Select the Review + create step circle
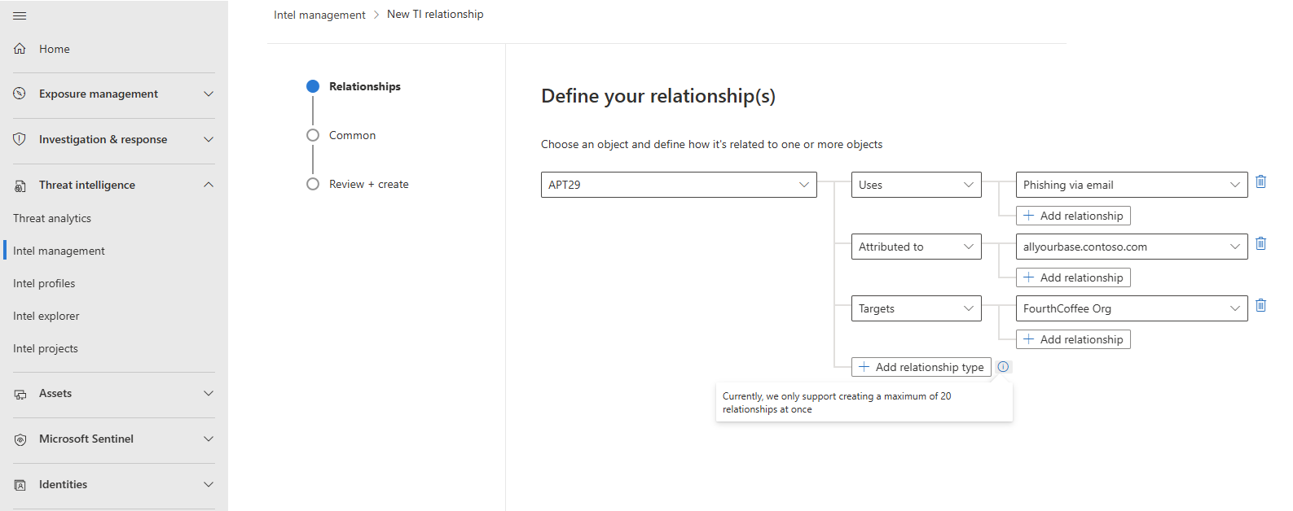This screenshot has width=1293, height=511. [313, 184]
